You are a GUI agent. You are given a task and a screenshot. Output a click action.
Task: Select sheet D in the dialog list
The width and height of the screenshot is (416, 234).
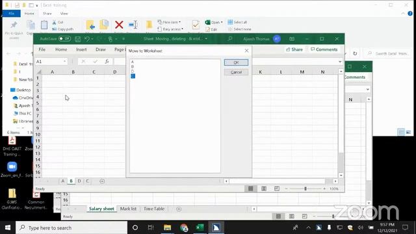[133, 71]
